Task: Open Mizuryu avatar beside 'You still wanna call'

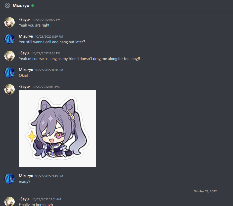Action: point(10,39)
